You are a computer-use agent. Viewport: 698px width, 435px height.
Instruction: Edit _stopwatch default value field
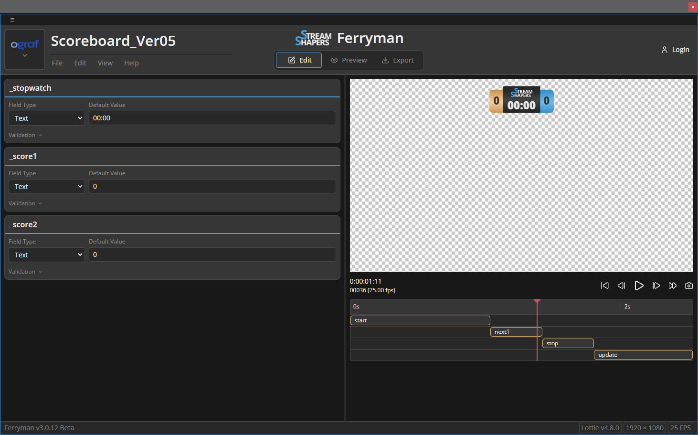point(212,118)
